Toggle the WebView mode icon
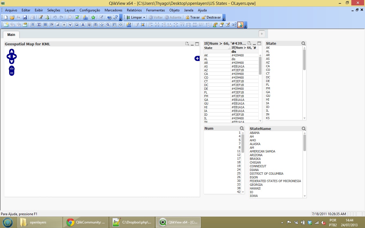Image resolution: width=365 pixels, height=228 pixels. pos(240,25)
